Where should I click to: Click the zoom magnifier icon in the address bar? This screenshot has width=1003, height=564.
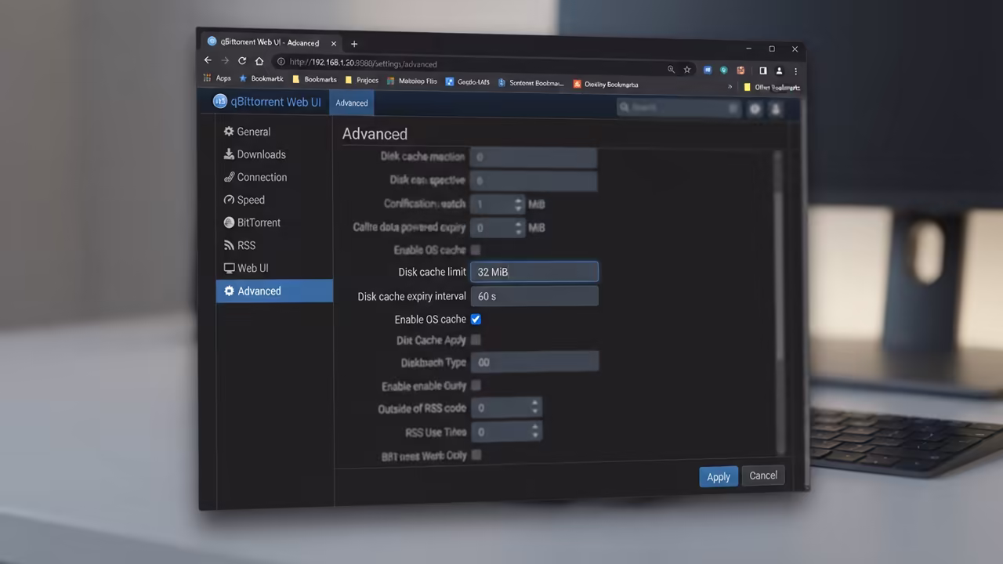(671, 69)
